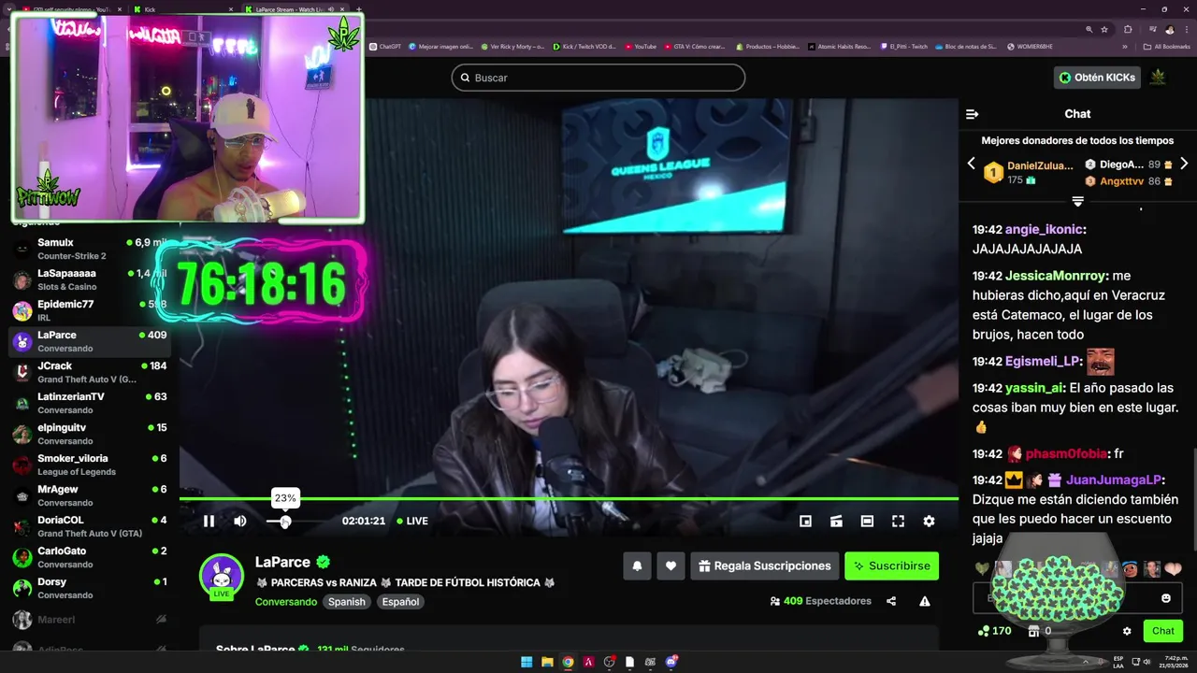The height and width of the screenshot is (673, 1197).
Task: Click username JuanJumagaLP in chat
Action: 1113,480
